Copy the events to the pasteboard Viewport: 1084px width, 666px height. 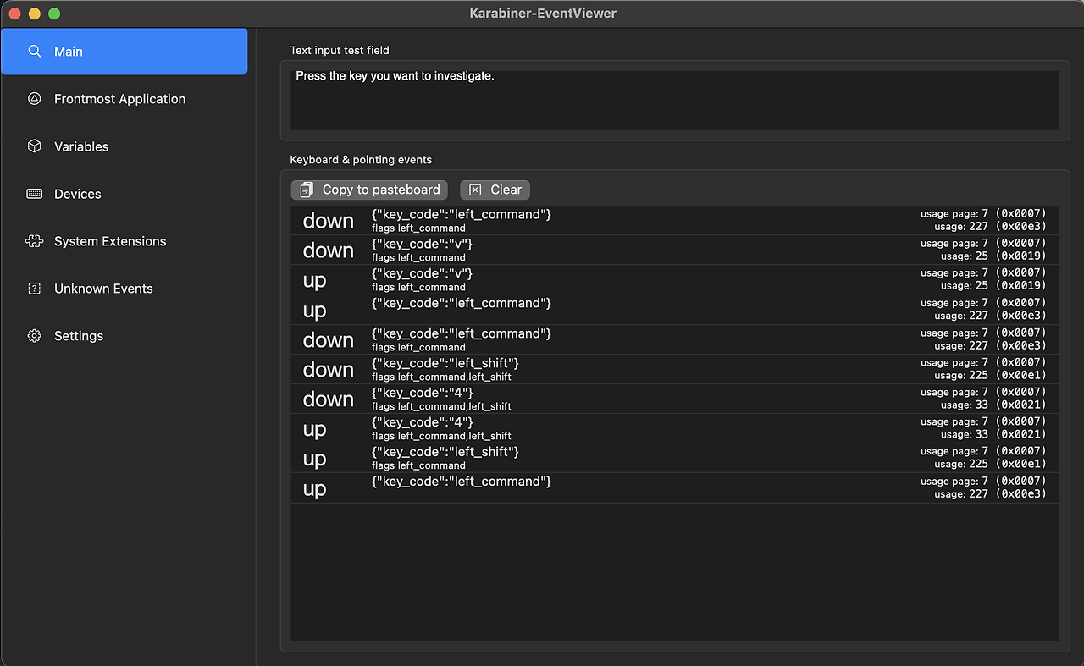(369, 190)
